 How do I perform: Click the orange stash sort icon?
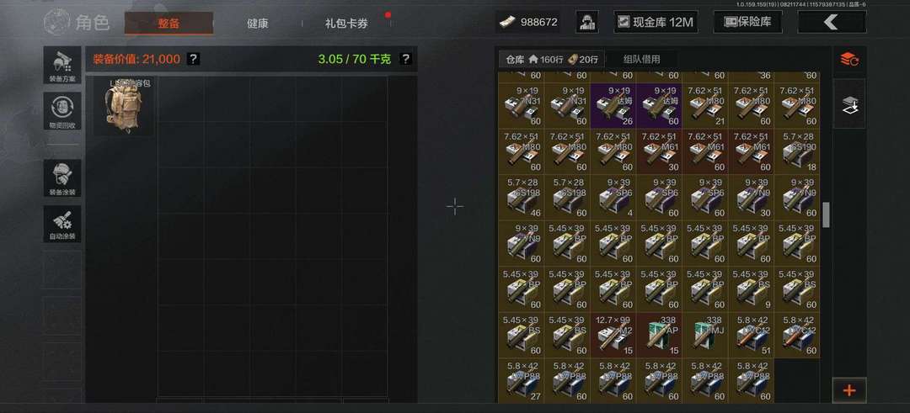pos(849,59)
